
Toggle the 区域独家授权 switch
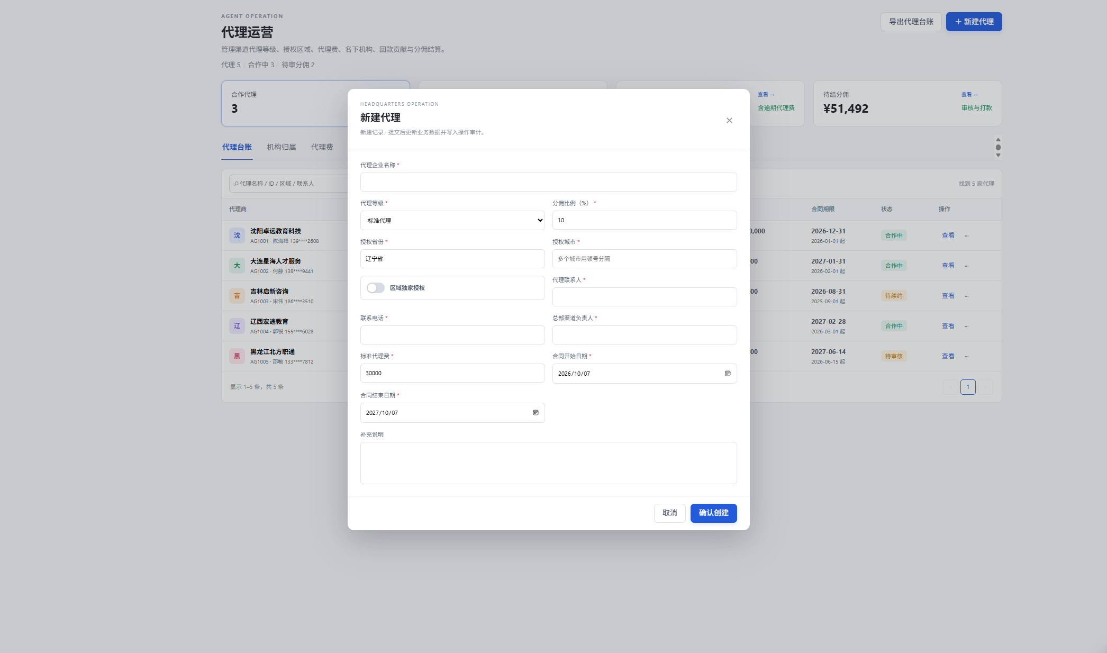point(376,288)
